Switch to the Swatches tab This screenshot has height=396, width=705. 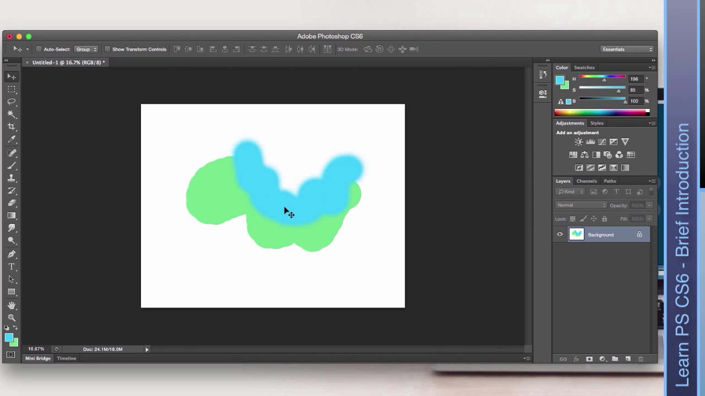click(584, 68)
